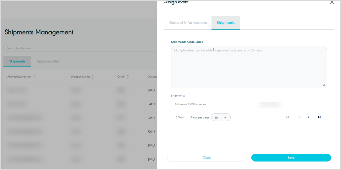Select the first SAU destination row

coord(151,90)
